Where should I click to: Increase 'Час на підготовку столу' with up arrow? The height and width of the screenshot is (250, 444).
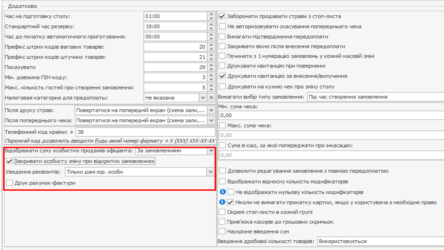pos(211,14)
